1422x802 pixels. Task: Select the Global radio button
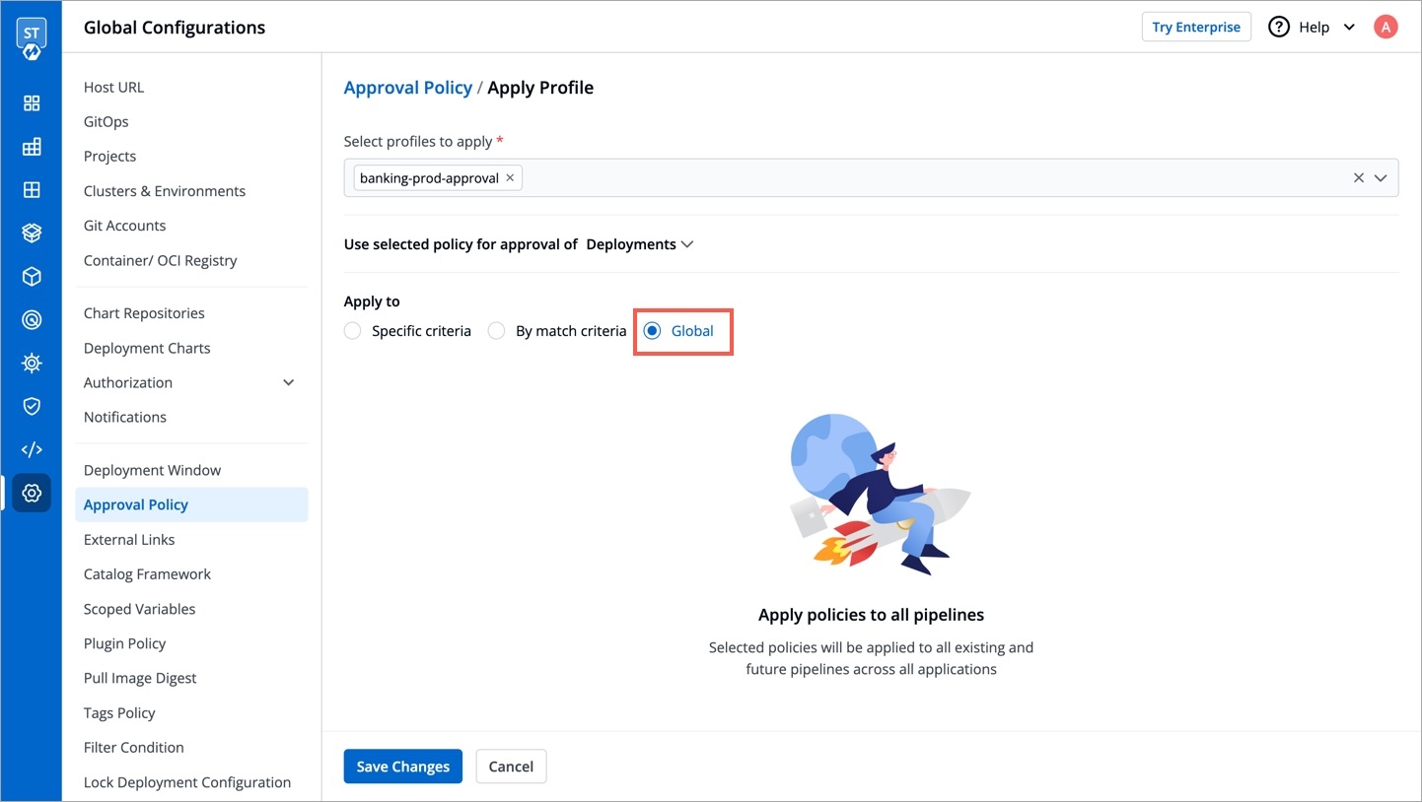click(x=652, y=331)
